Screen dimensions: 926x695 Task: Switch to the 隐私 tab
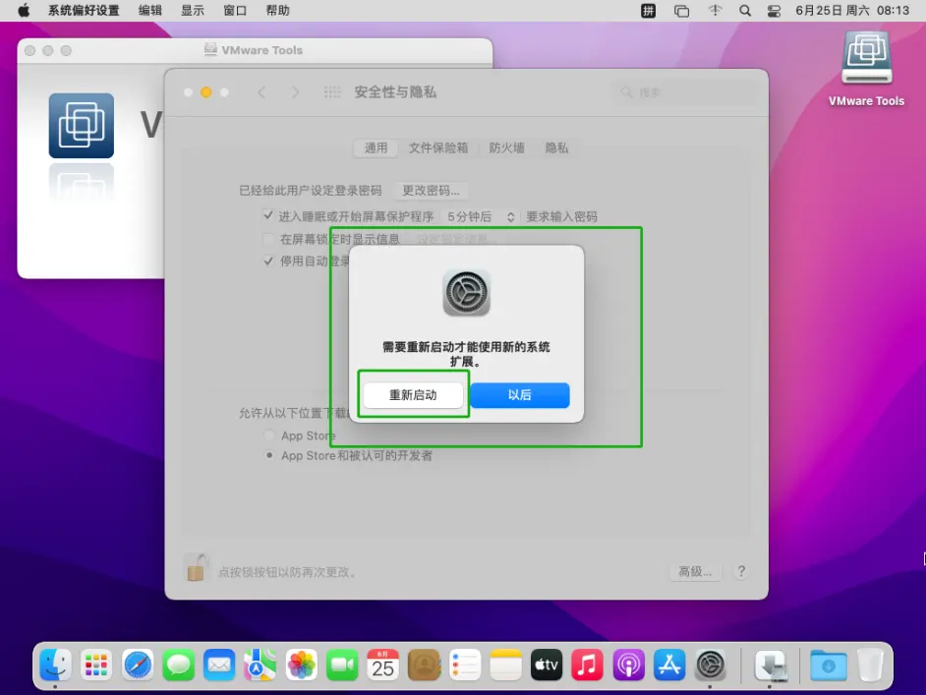pyautogui.click(x=557, y=147)
